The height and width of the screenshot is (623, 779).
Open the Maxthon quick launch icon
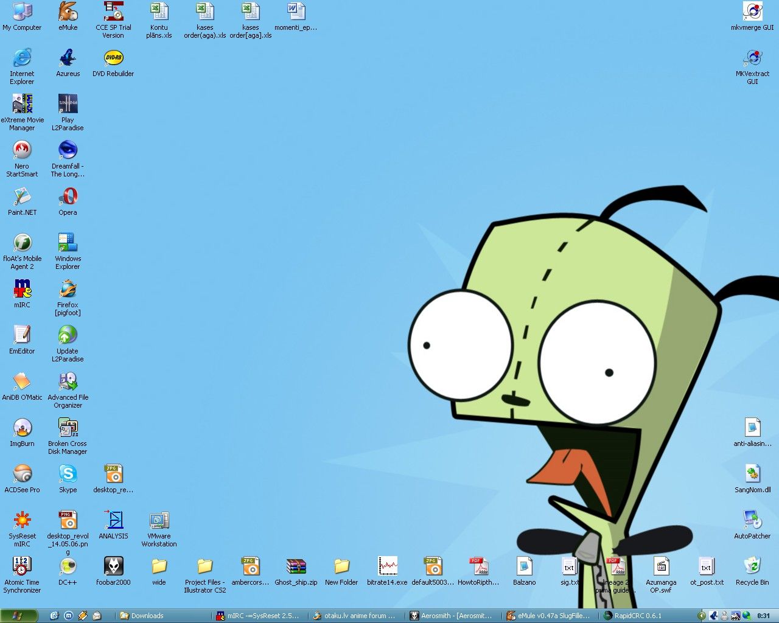click(x=68, y=616)
